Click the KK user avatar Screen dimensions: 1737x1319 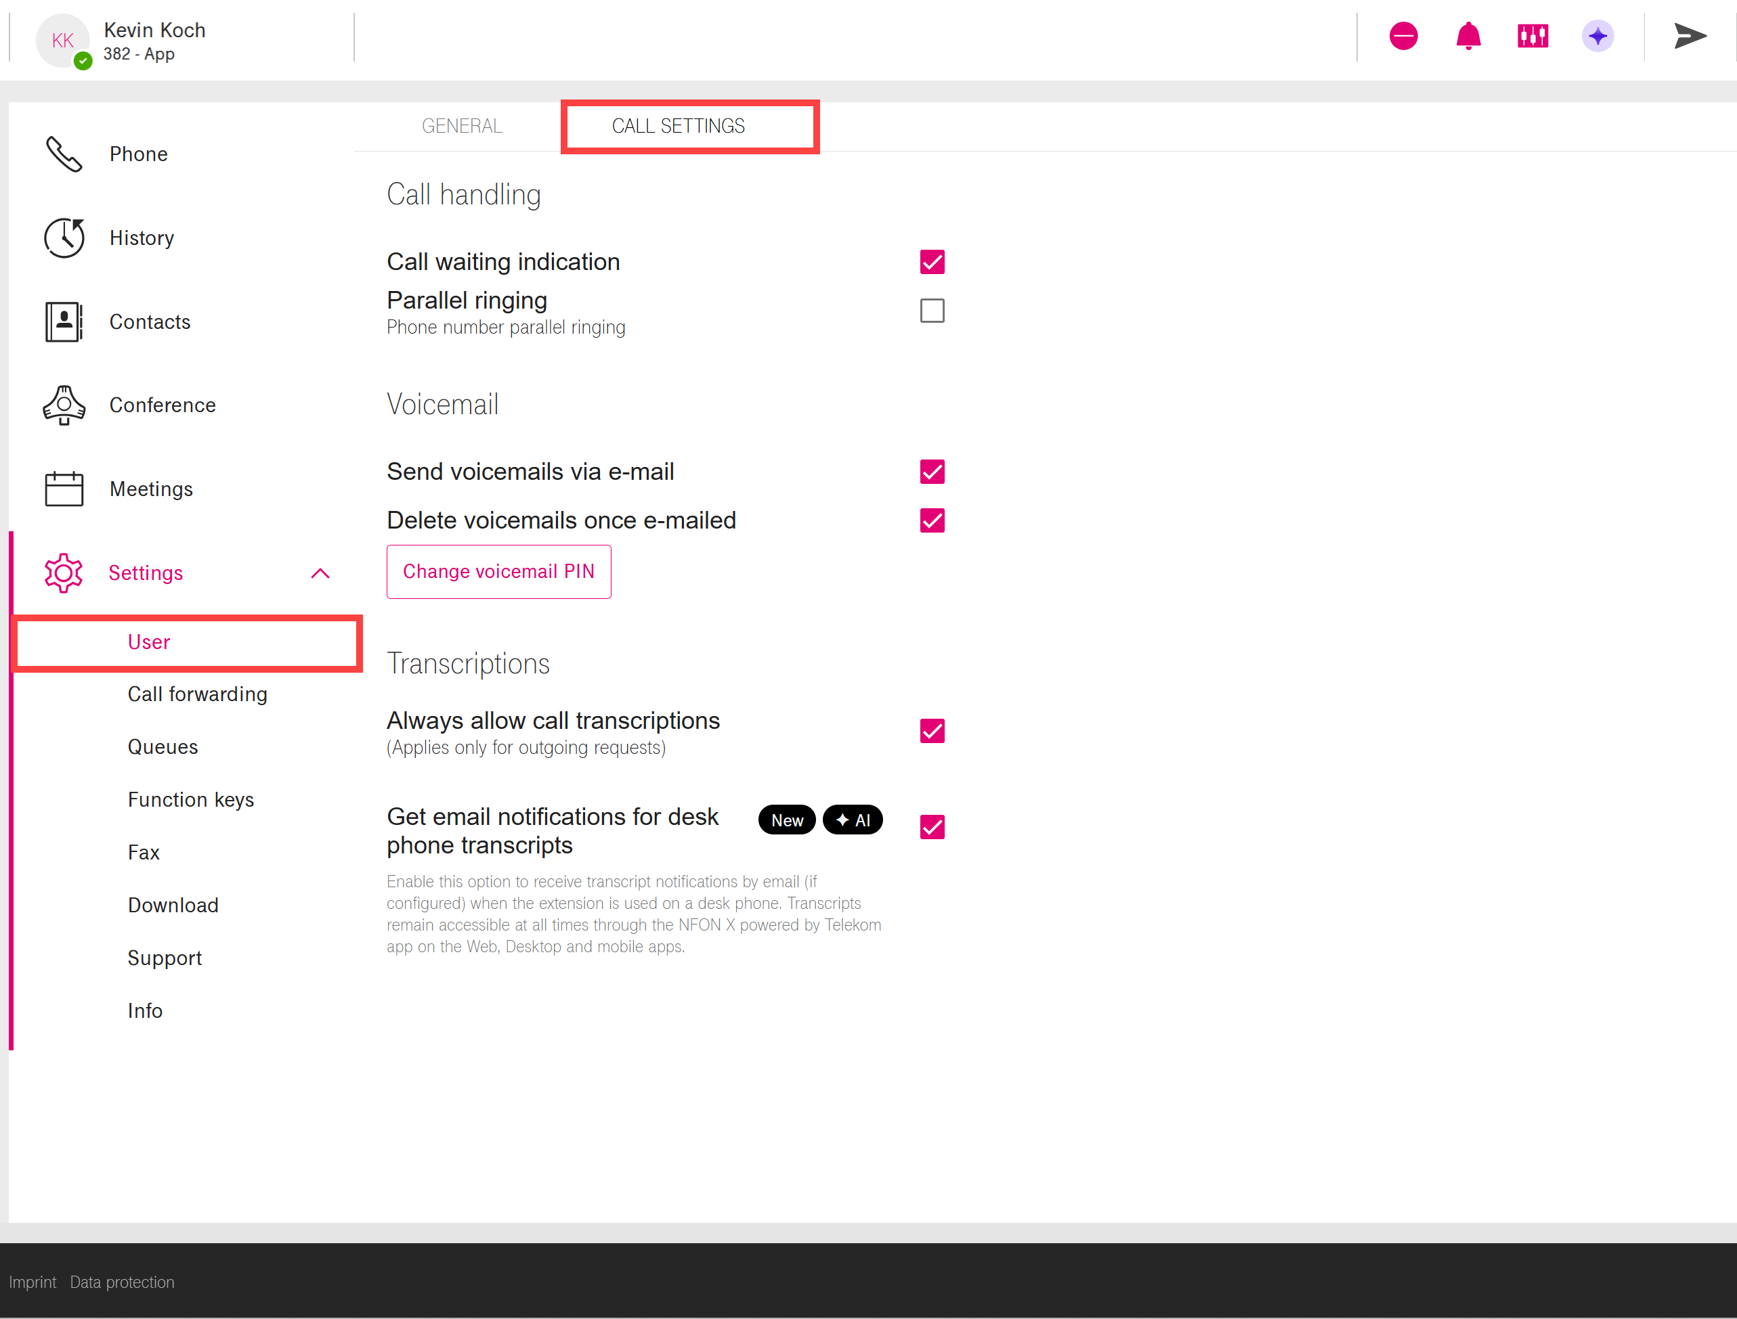click(x=63, y=41)
